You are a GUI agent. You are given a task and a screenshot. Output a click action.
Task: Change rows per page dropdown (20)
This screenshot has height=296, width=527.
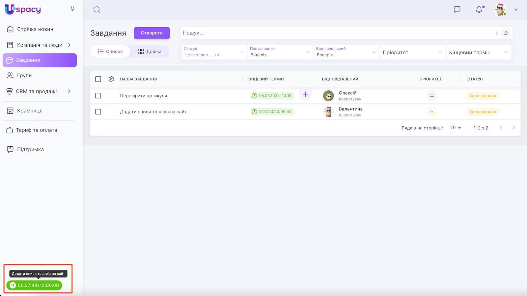(x=456, y=128)
